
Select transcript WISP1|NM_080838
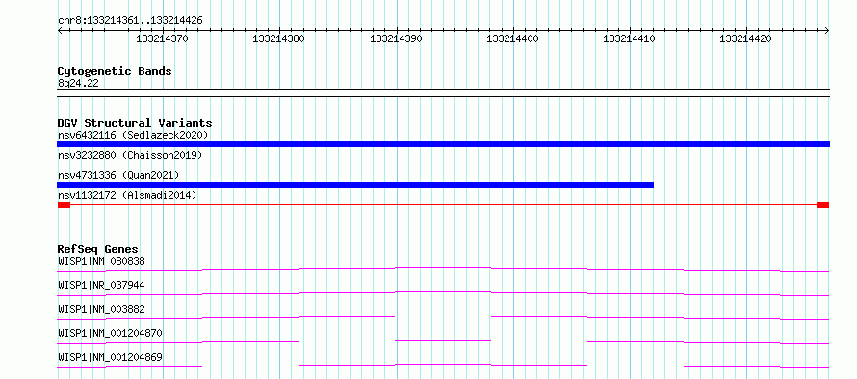[x=101, y=261]
